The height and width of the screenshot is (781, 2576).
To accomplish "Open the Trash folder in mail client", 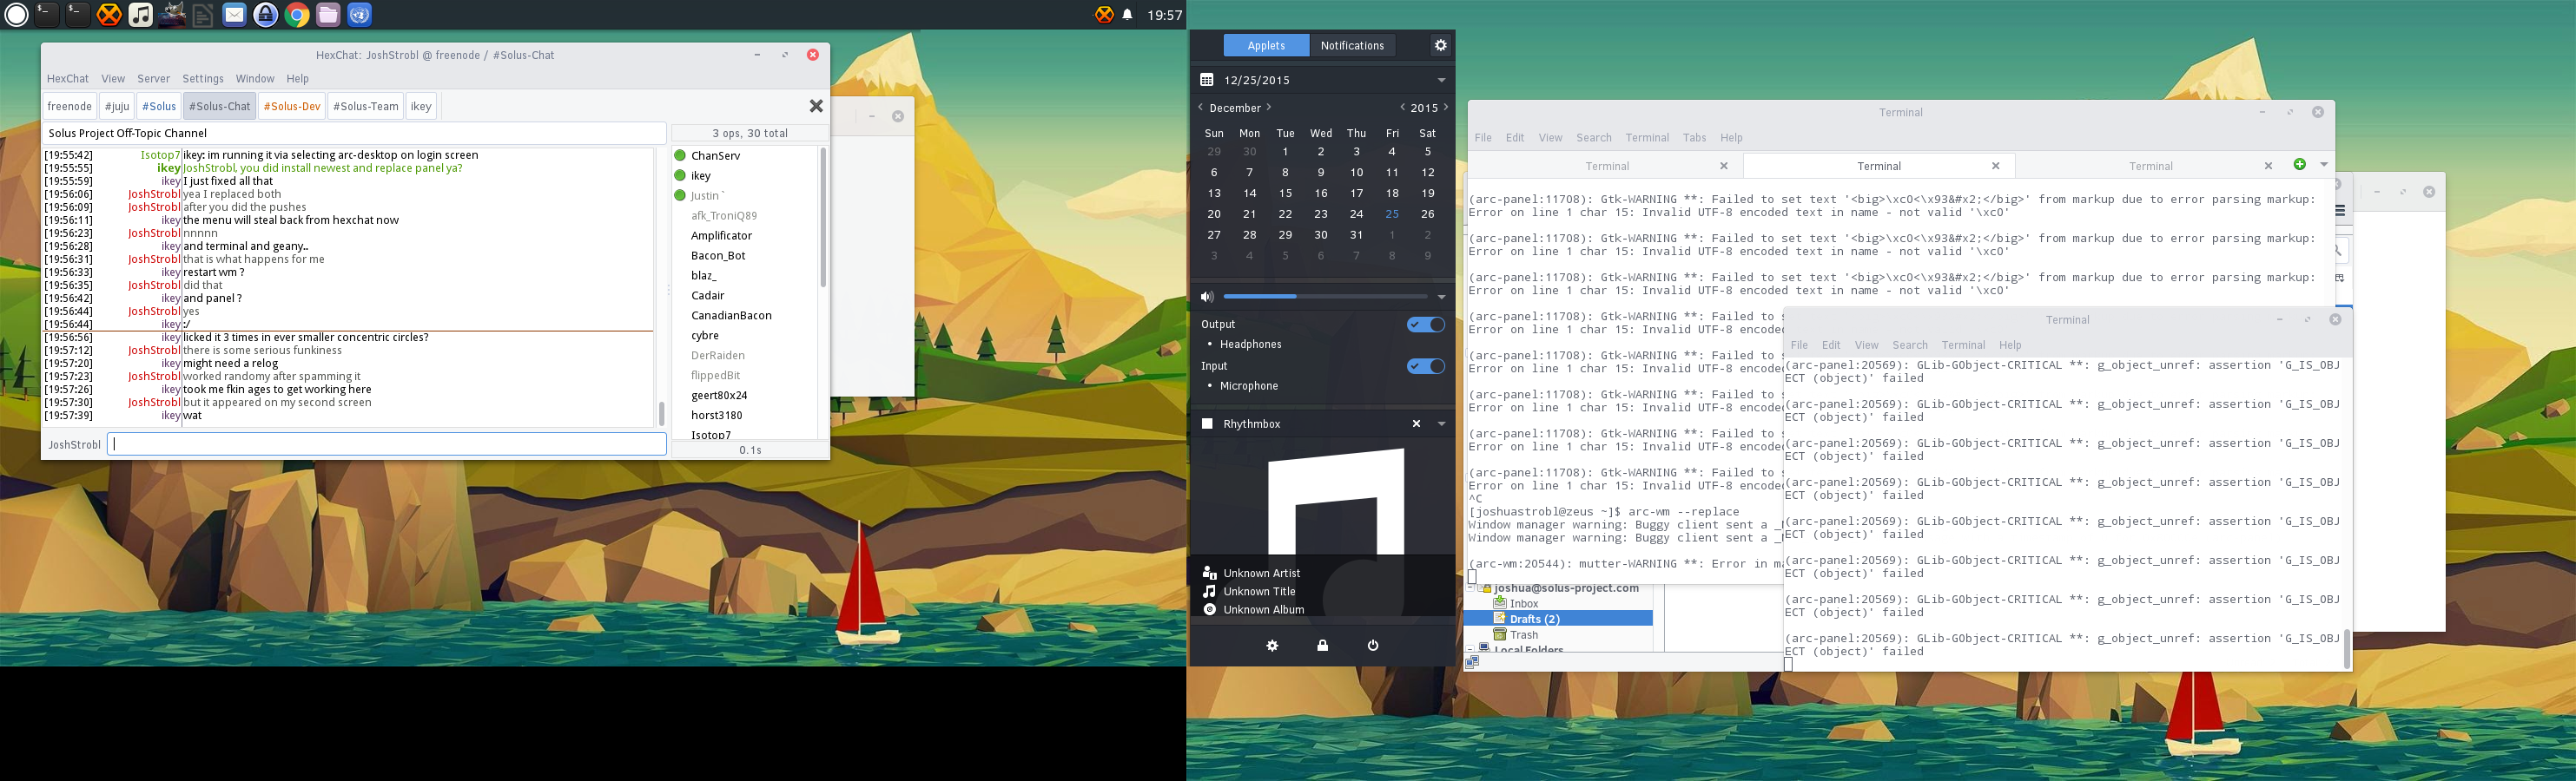I will tap(1523, 635).
